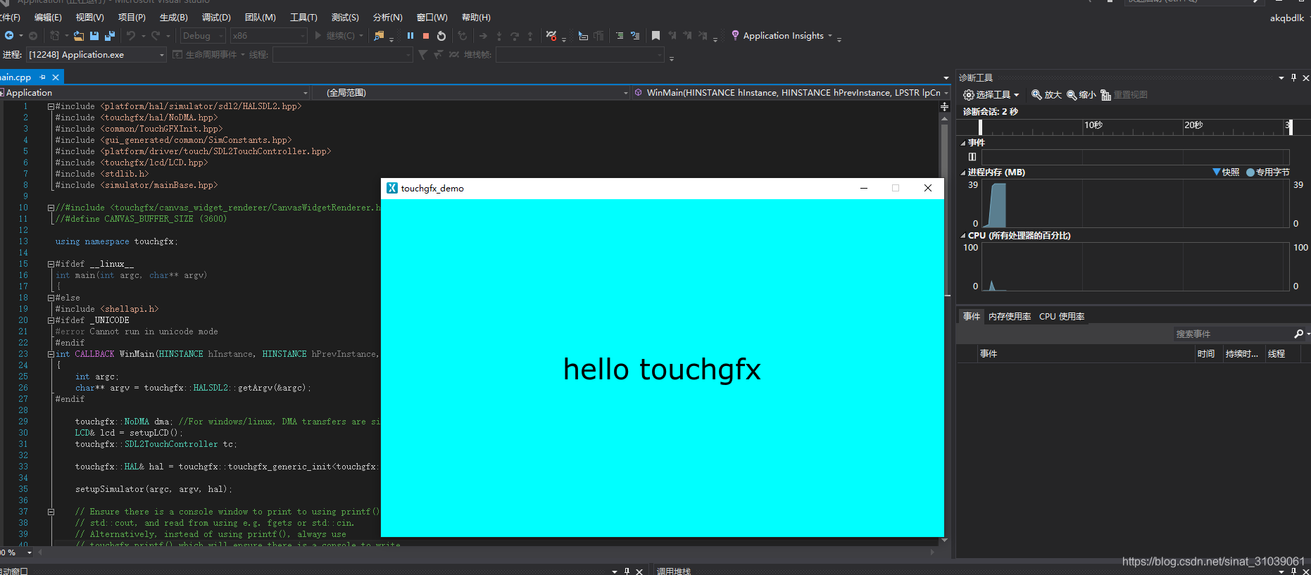
Task: Switch to the Memory Usage tab
Action: pos(1010,317)
